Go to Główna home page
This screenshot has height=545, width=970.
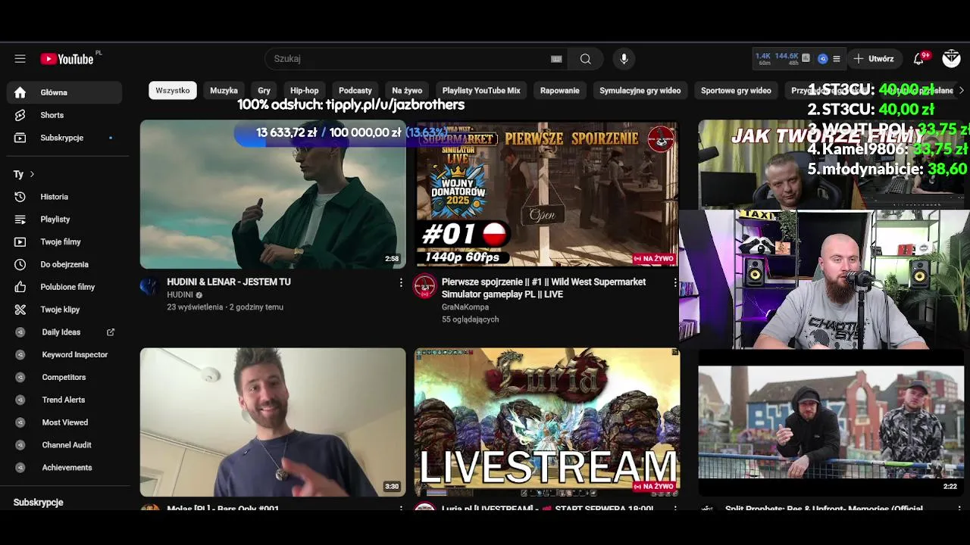click(64, 92)
